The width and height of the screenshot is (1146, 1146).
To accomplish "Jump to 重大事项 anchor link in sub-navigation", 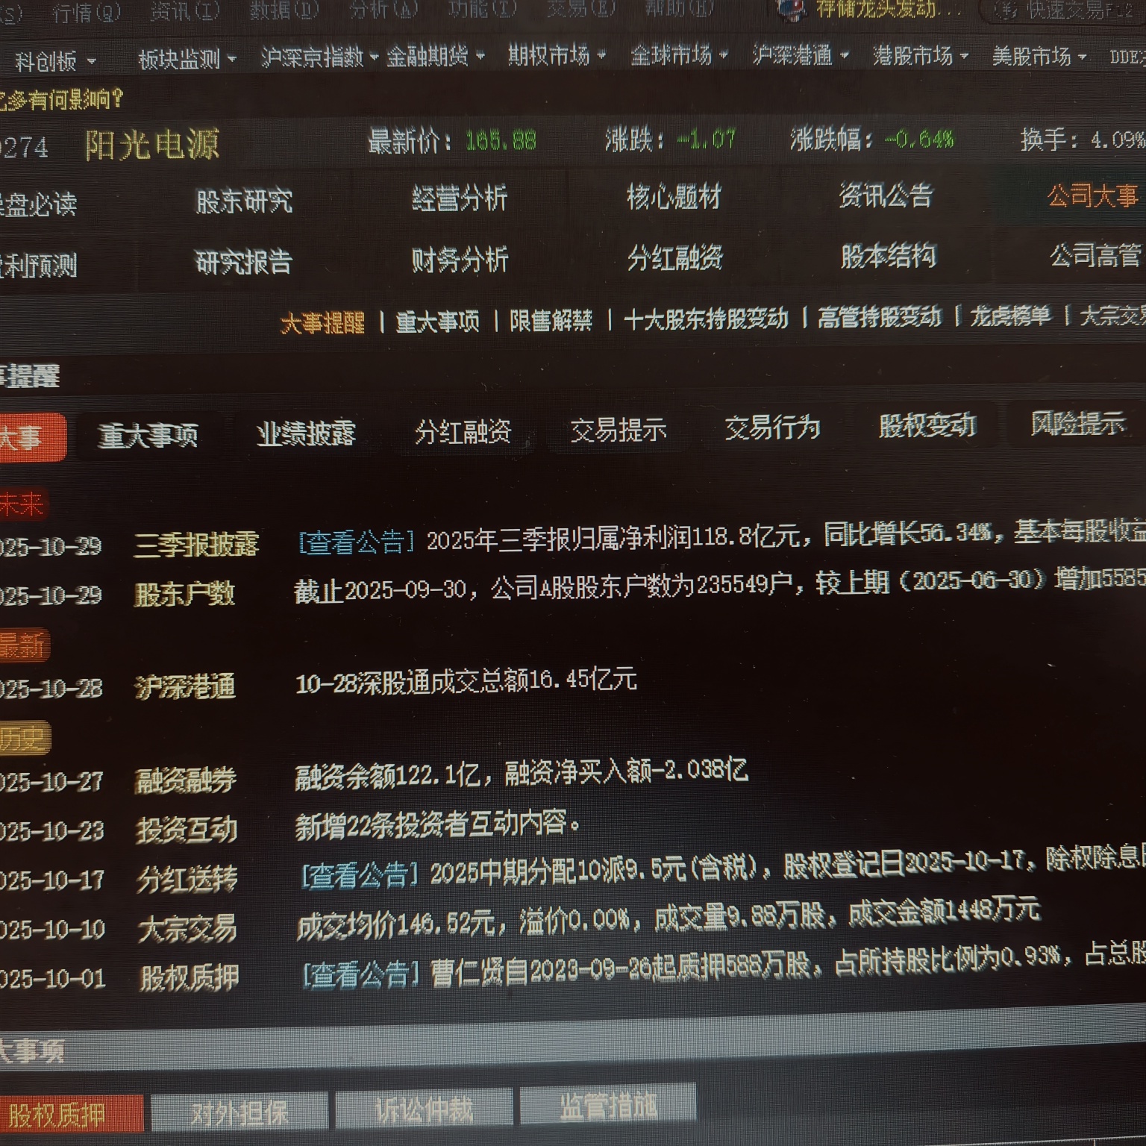I will 437,322.
